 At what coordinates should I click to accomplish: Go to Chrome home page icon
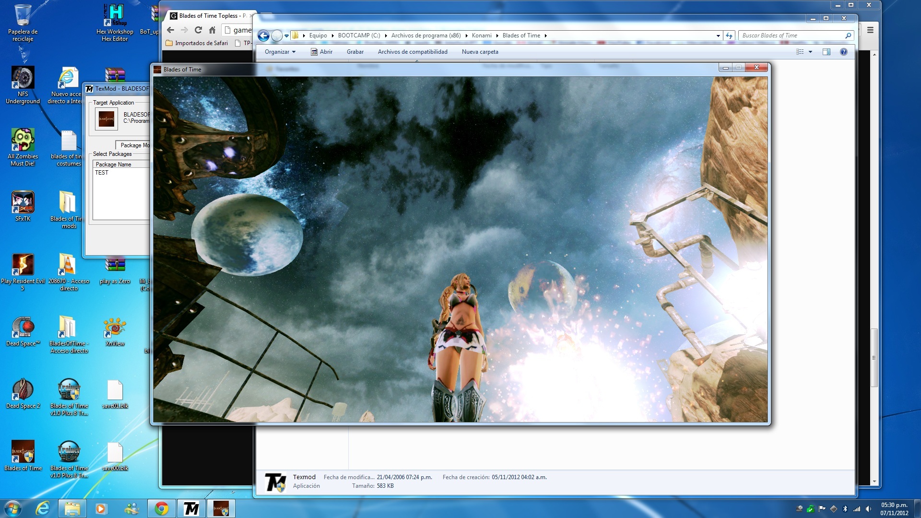click(x=212, y=30)
